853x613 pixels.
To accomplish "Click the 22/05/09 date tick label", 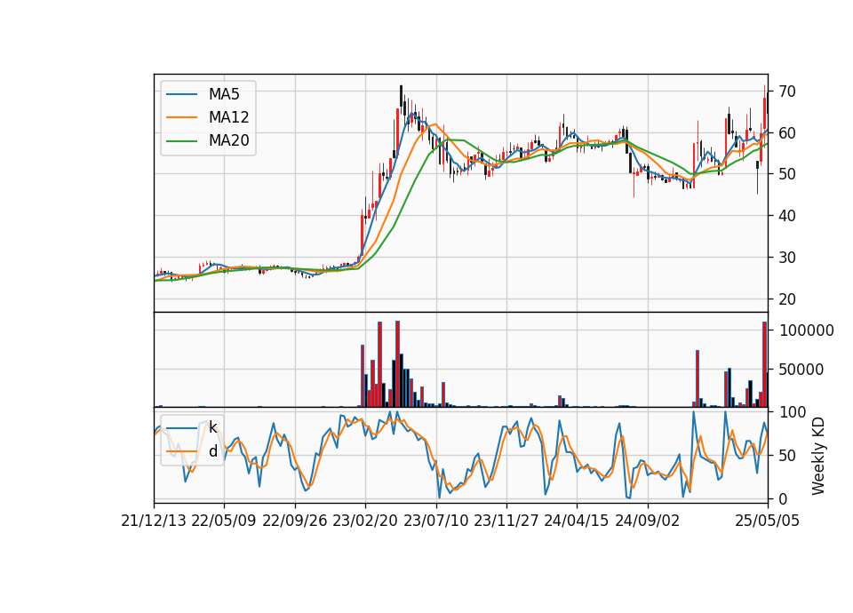I will point(224,521).
